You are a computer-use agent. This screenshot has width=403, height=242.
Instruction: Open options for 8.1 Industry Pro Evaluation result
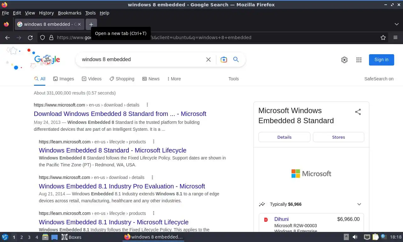(152, 177)
